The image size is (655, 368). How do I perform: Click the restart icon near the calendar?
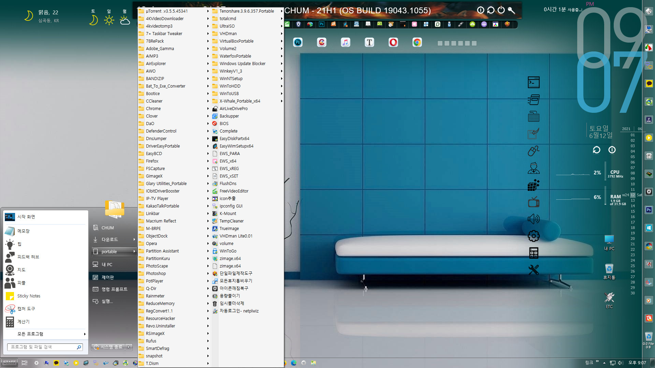click(x=596, y=150)
